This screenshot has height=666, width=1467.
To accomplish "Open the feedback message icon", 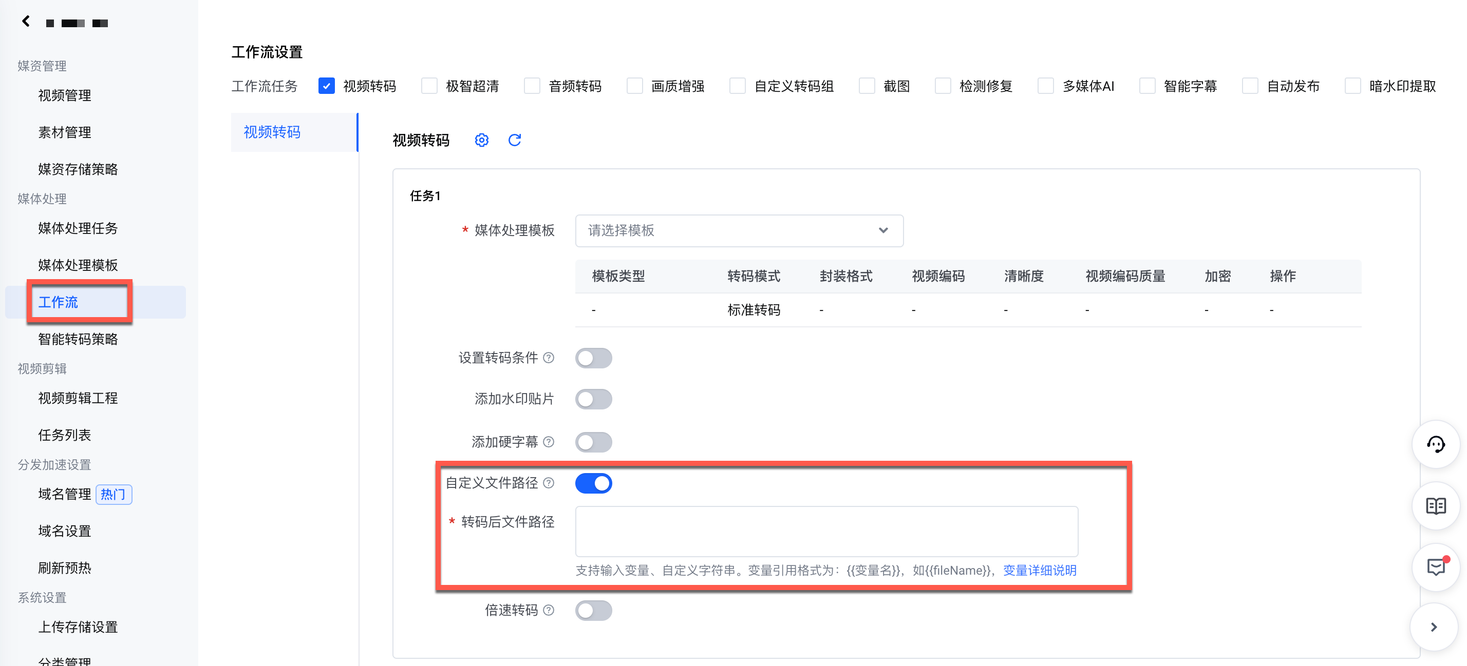I will pyautogui.click(x=1436, y=567).
